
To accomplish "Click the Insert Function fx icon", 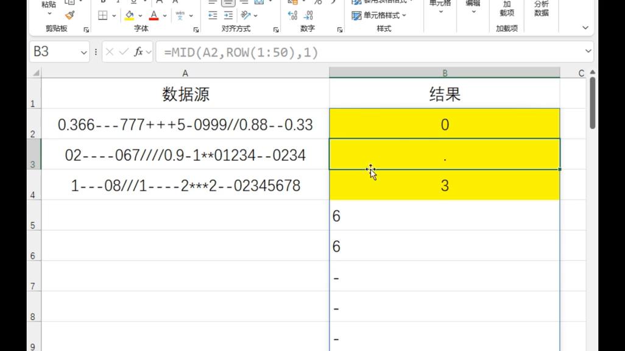I will (137, 50).
